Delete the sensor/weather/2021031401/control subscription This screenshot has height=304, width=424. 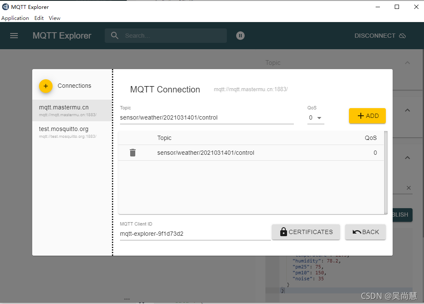132,153
